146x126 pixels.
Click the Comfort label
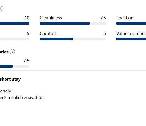48,33
